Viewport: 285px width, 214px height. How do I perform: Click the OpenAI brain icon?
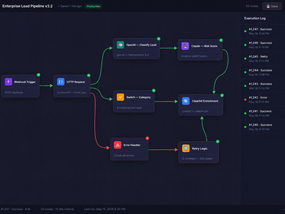[x=120, y=45]
